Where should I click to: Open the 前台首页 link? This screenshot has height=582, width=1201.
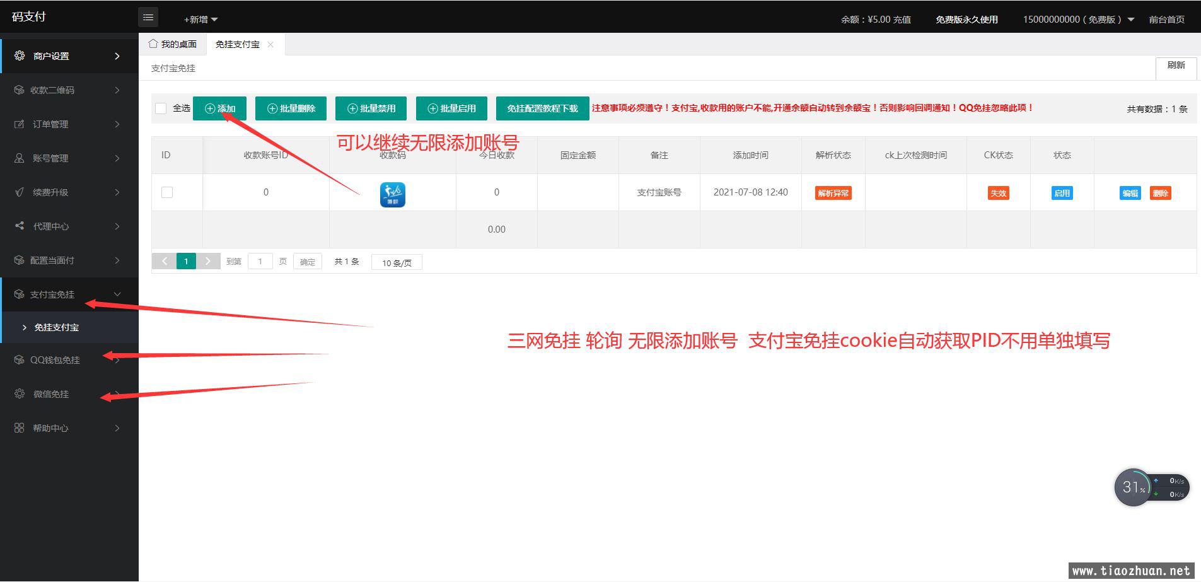tap(1166, 20)
